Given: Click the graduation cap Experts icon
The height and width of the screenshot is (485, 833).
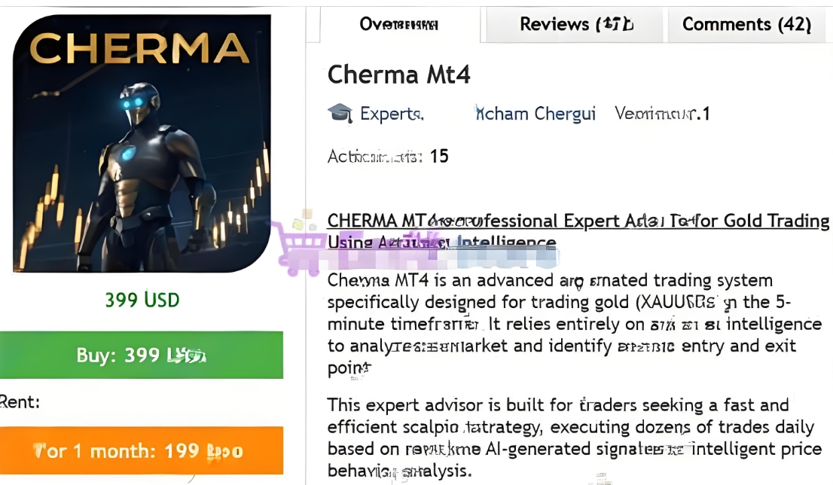Looking at the screenshot, I should click(340, 113).
